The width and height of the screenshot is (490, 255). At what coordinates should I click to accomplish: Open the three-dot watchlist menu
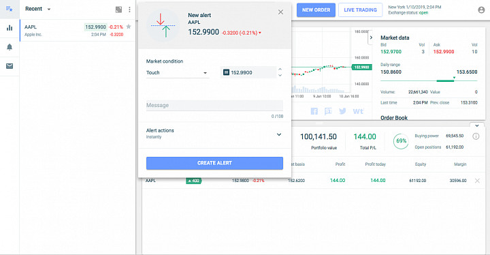[x=129, y=10]
